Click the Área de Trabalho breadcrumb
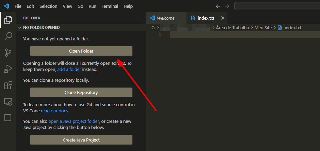 (x=233, y=27)
